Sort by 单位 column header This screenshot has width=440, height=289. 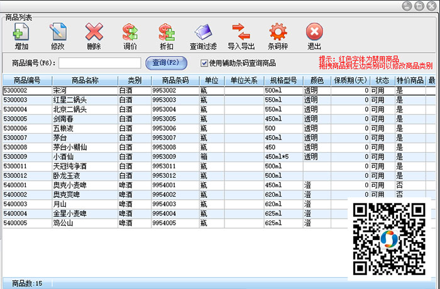pyautogui.click(x=212, y=80)
